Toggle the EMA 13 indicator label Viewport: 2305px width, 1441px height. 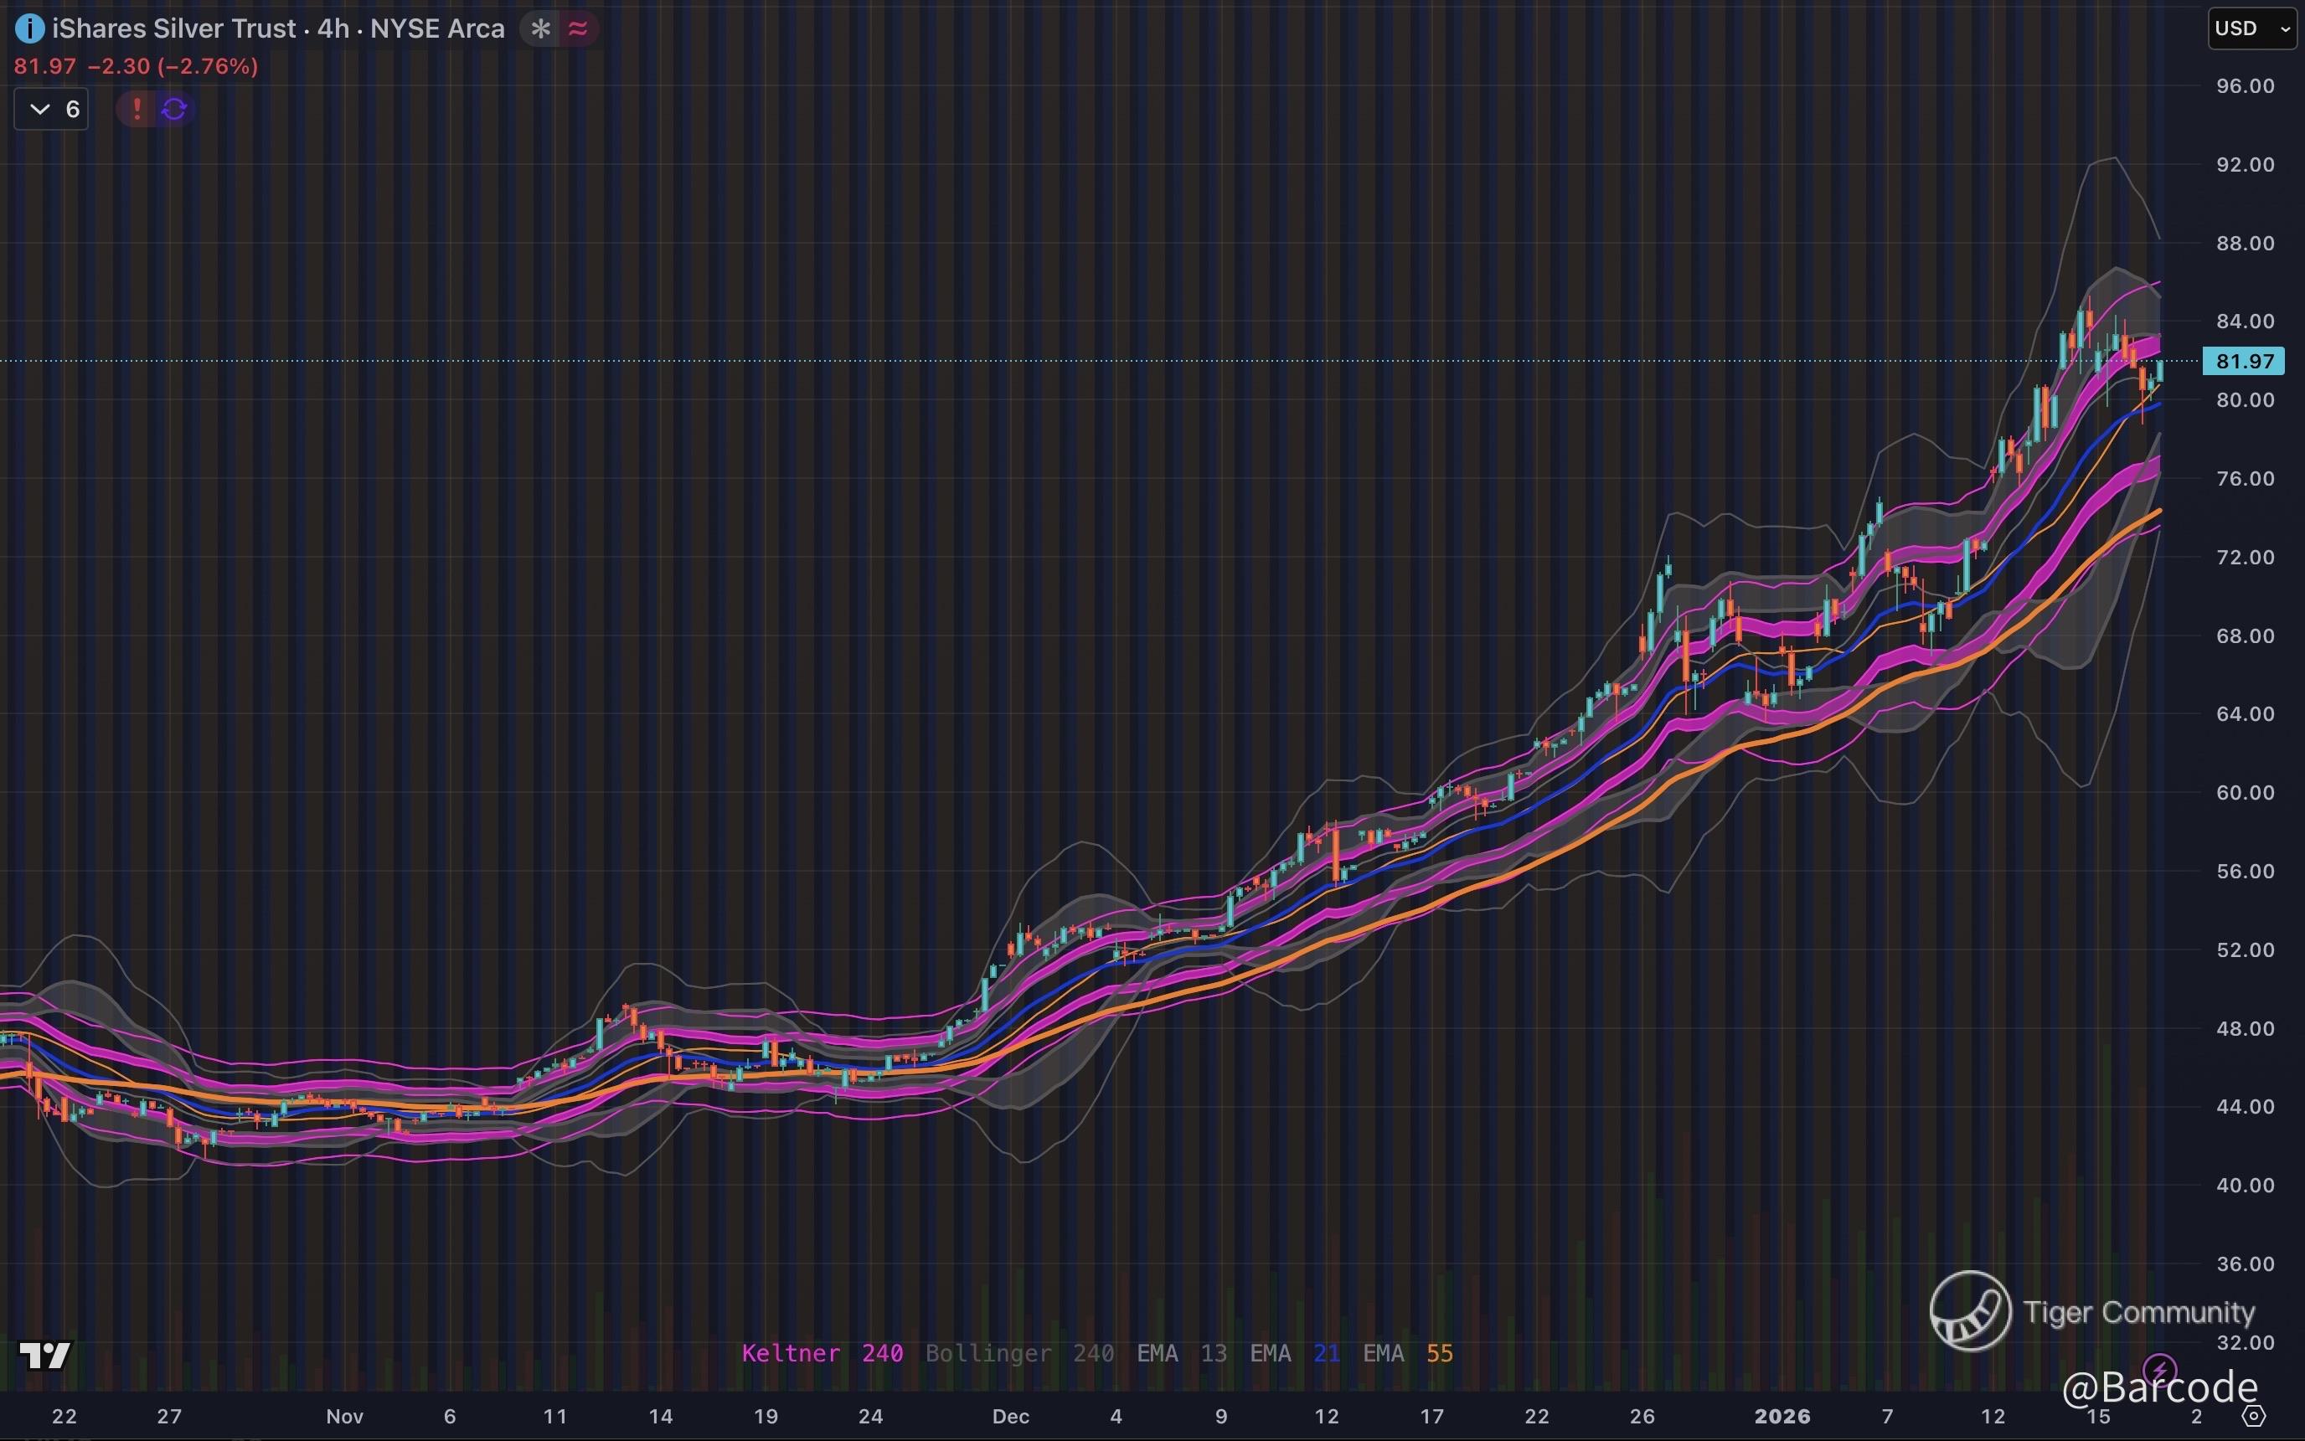coord(1181,1353)
